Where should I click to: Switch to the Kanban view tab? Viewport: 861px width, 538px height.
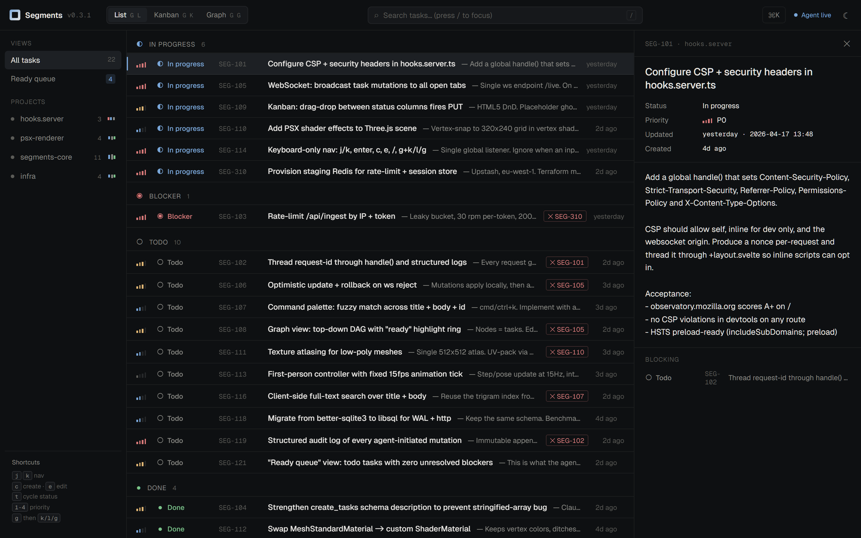click(x=174, y=15)
